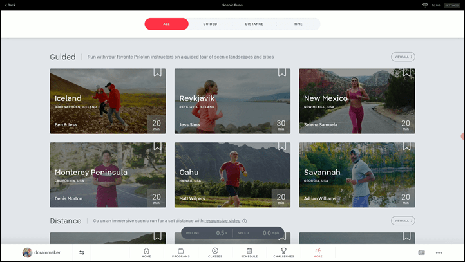
Task: Tap the INCLINE 0.5% readout
Action: (207, 233)
